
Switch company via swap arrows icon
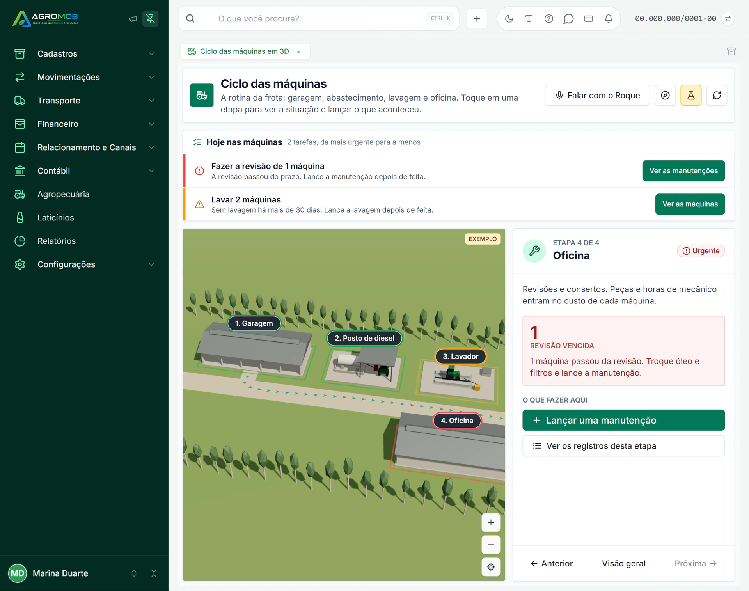tap(728, 18)
